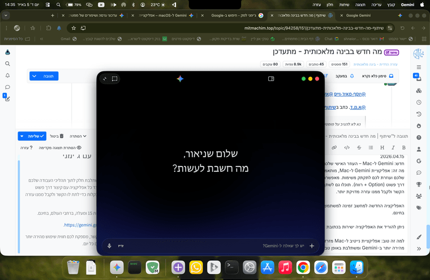Open the Google G icon in right sidebar
The height and width of the screenshot is (280, 430).
[419, 161]
